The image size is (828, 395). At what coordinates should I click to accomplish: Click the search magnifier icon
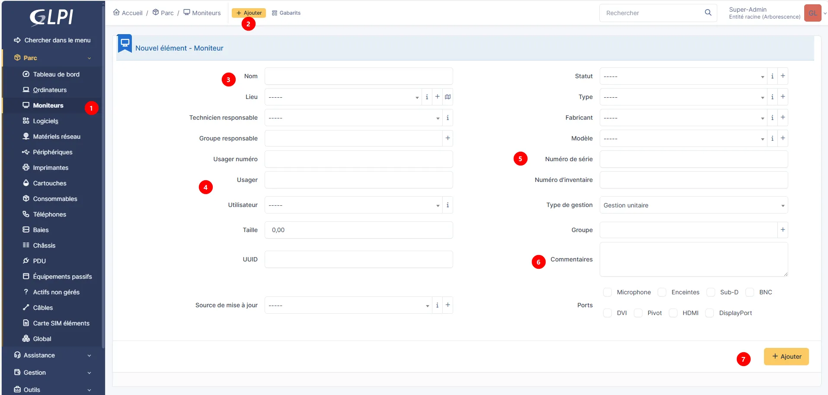click(x=708, y=13)
